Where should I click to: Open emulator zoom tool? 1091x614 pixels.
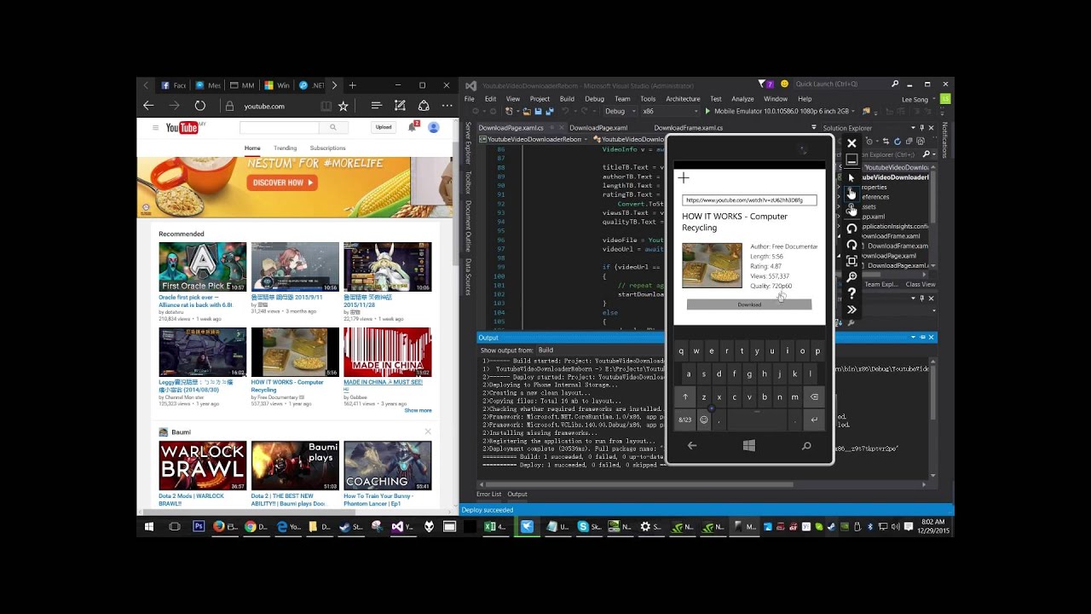click(x=851, y=277)
